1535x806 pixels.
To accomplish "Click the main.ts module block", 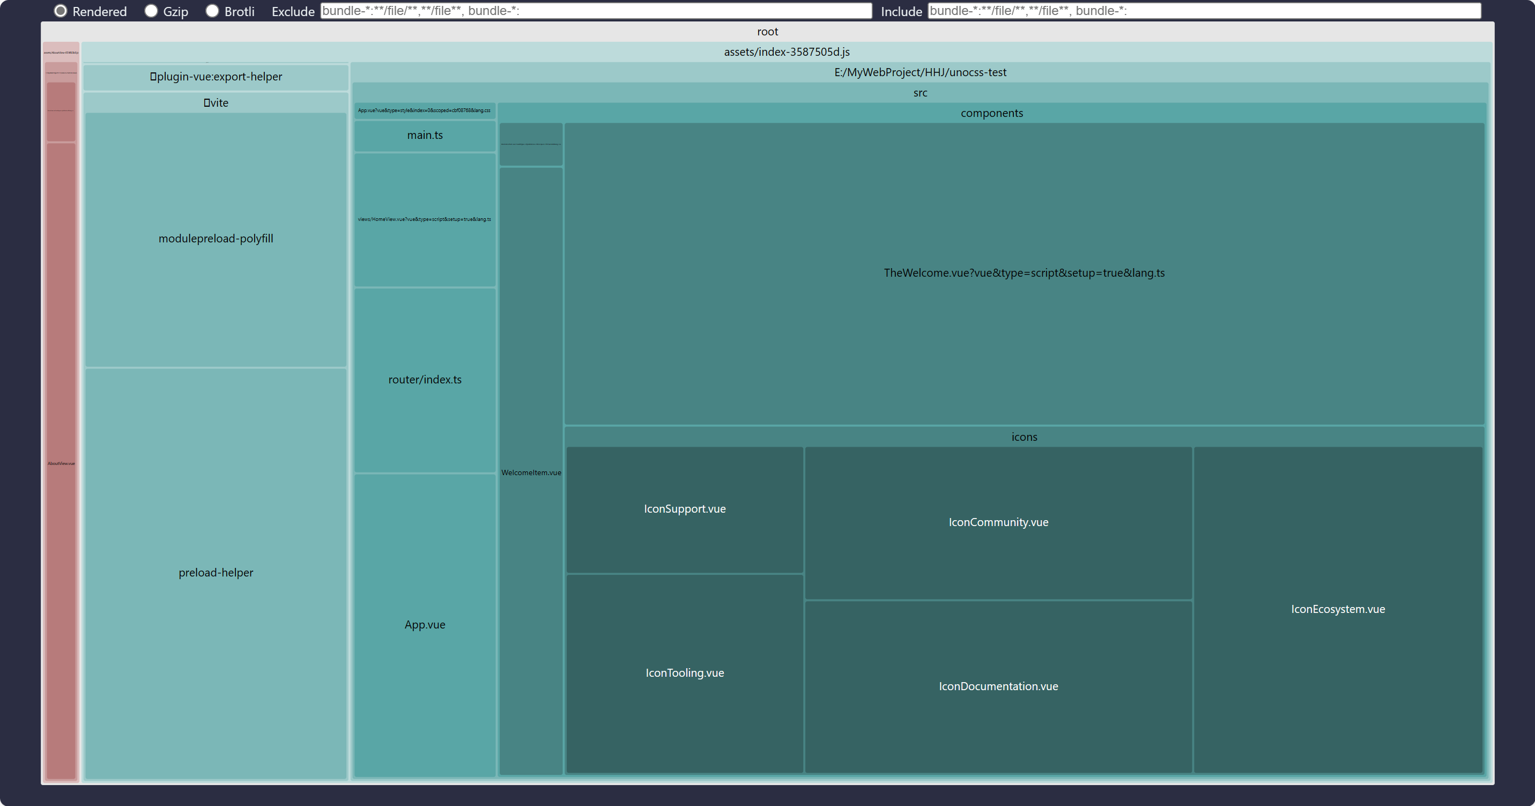I will [x=425, y=135].
